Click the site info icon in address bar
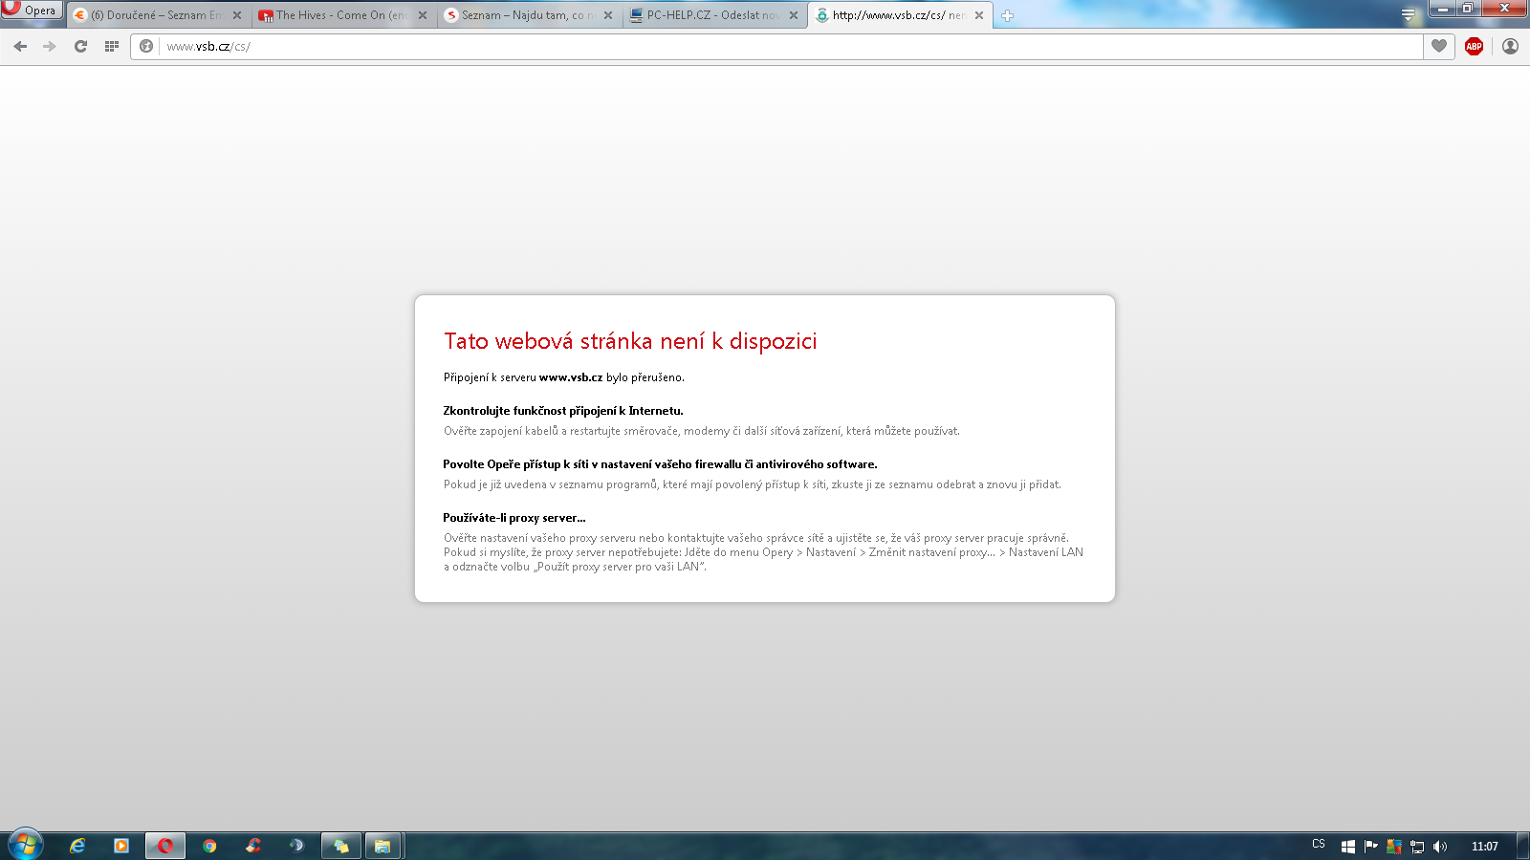Viewport: 1530px width, 860px height. coord(146,46)
